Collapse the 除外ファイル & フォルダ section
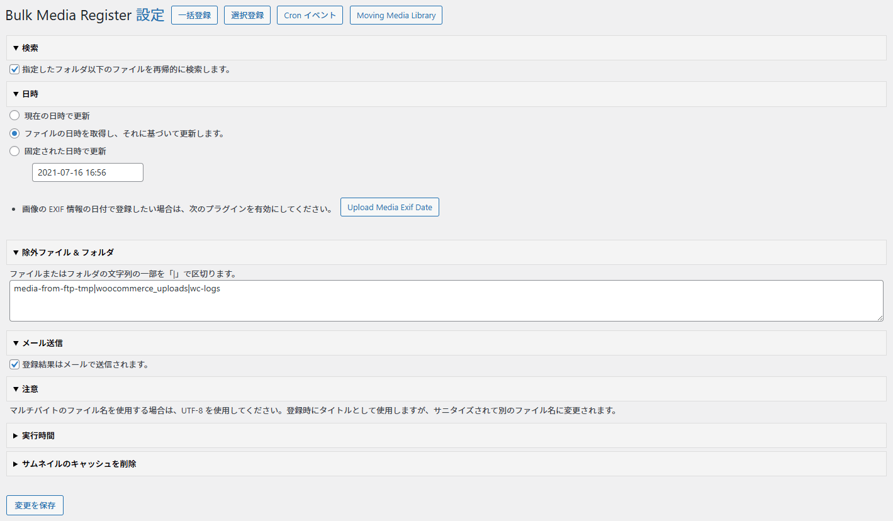893x521 pixels. pos(446,252)
